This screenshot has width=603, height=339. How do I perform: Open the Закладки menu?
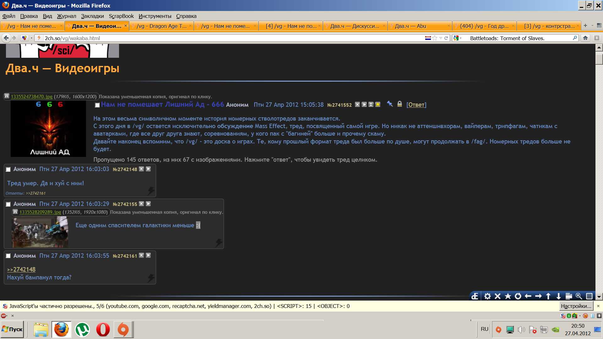click(92, 16)
